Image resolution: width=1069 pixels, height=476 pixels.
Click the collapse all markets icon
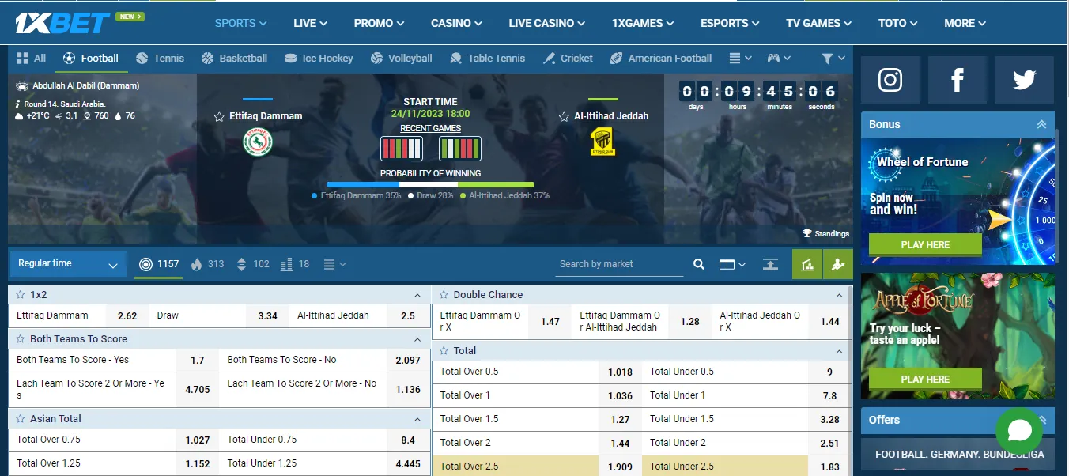coord(770,264)
